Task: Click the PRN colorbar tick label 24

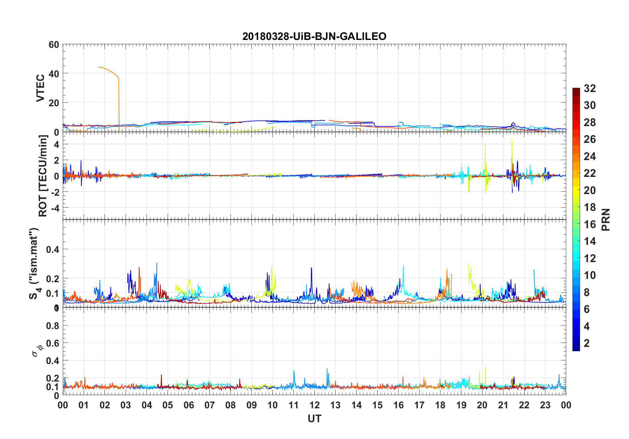Action: 590,156
